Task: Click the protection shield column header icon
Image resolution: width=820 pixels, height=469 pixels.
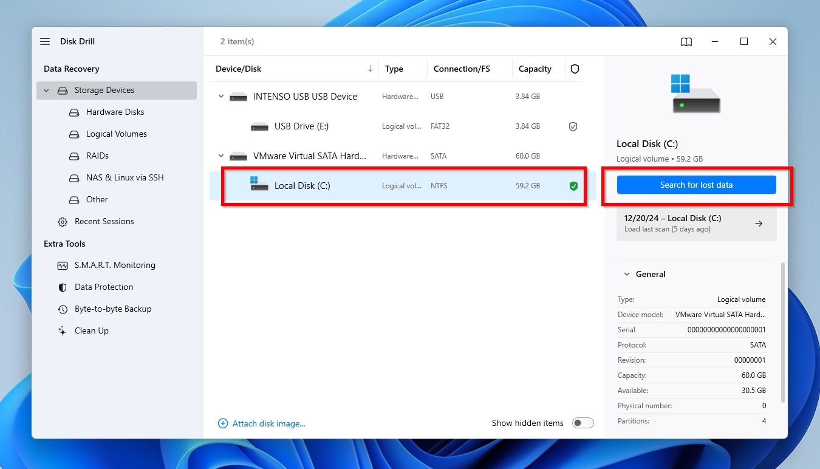Action: [x=575, y=69]
